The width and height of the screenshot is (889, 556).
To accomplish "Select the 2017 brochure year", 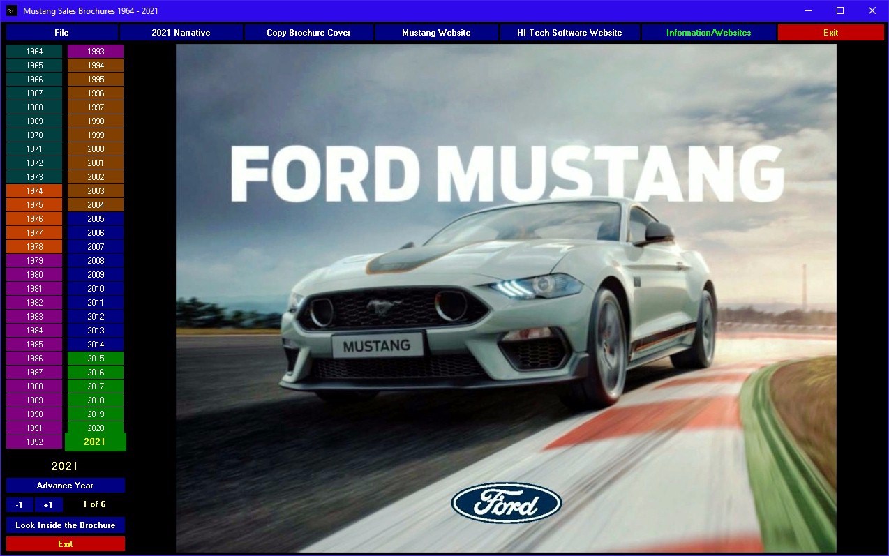I will [96, 386].
